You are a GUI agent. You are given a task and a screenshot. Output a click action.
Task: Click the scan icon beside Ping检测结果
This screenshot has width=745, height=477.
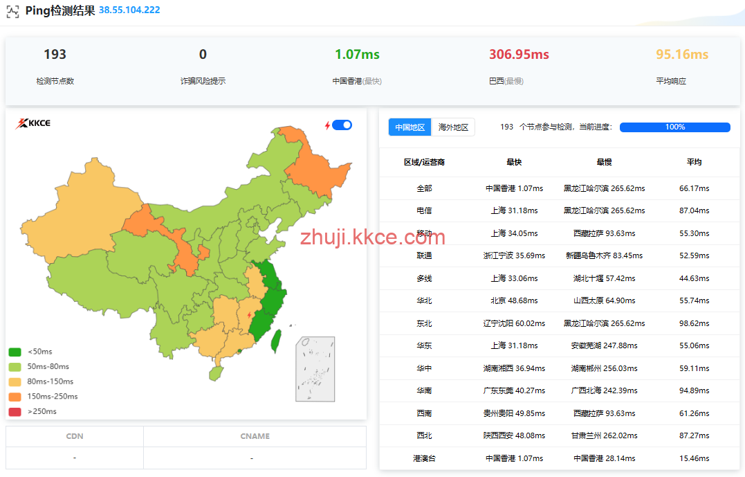coord(12,11)
